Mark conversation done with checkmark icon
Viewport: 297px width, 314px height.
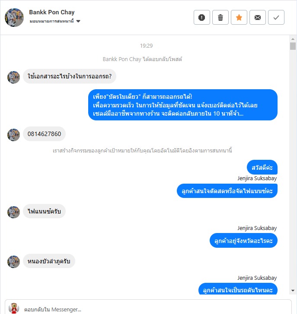(276, 17)
